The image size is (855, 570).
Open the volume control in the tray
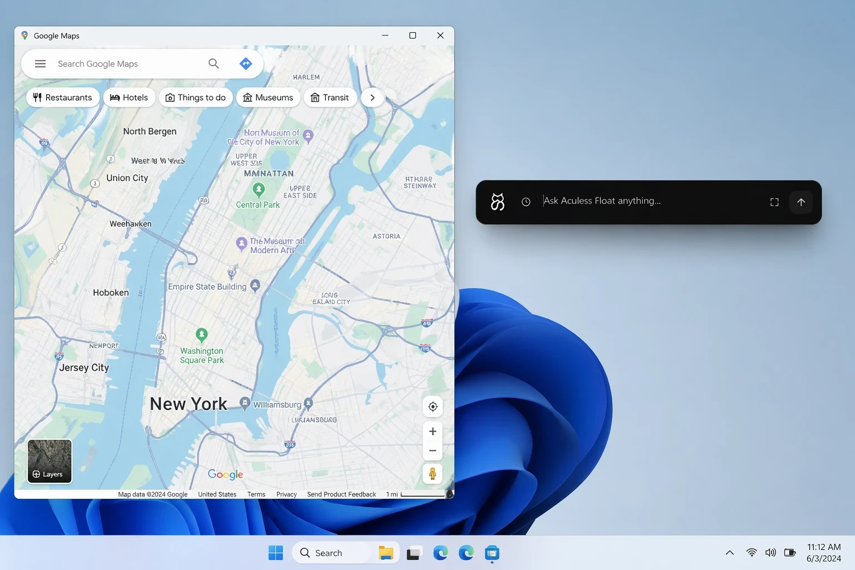click(770, 553)
